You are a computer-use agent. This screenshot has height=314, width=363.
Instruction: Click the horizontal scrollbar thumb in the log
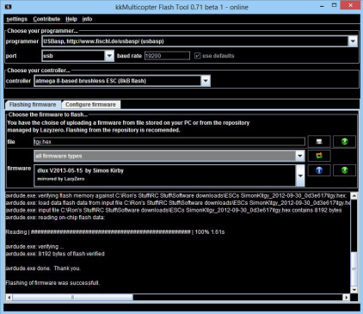coord(73,298)
